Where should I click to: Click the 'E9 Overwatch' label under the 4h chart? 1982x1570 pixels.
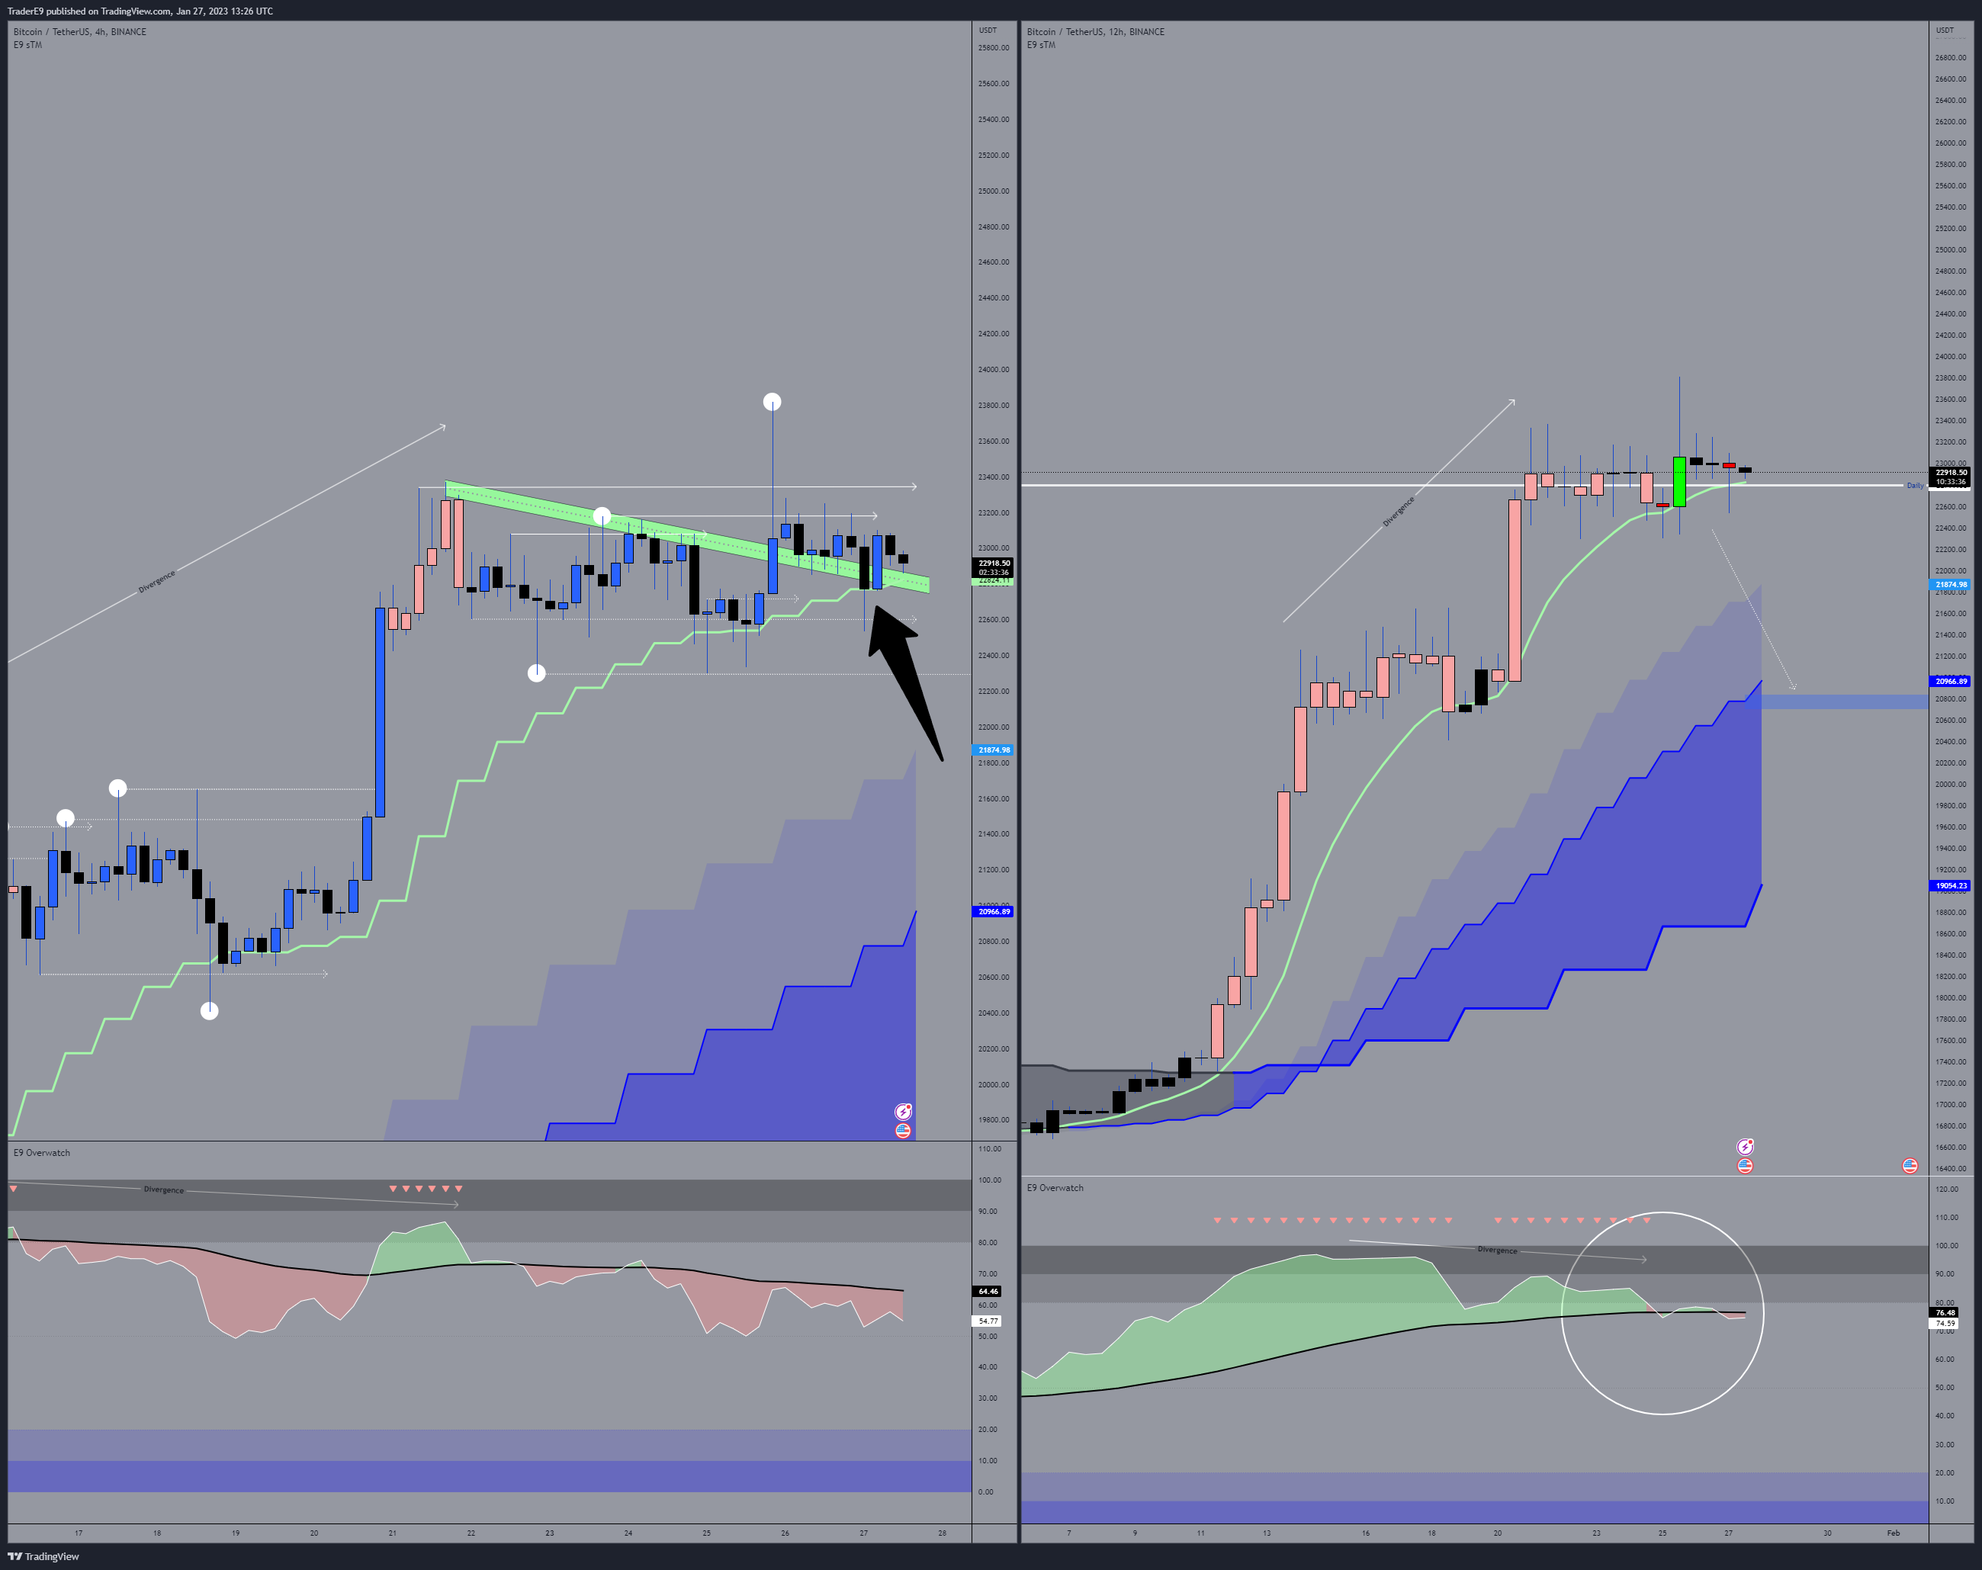pos(41,1153)
